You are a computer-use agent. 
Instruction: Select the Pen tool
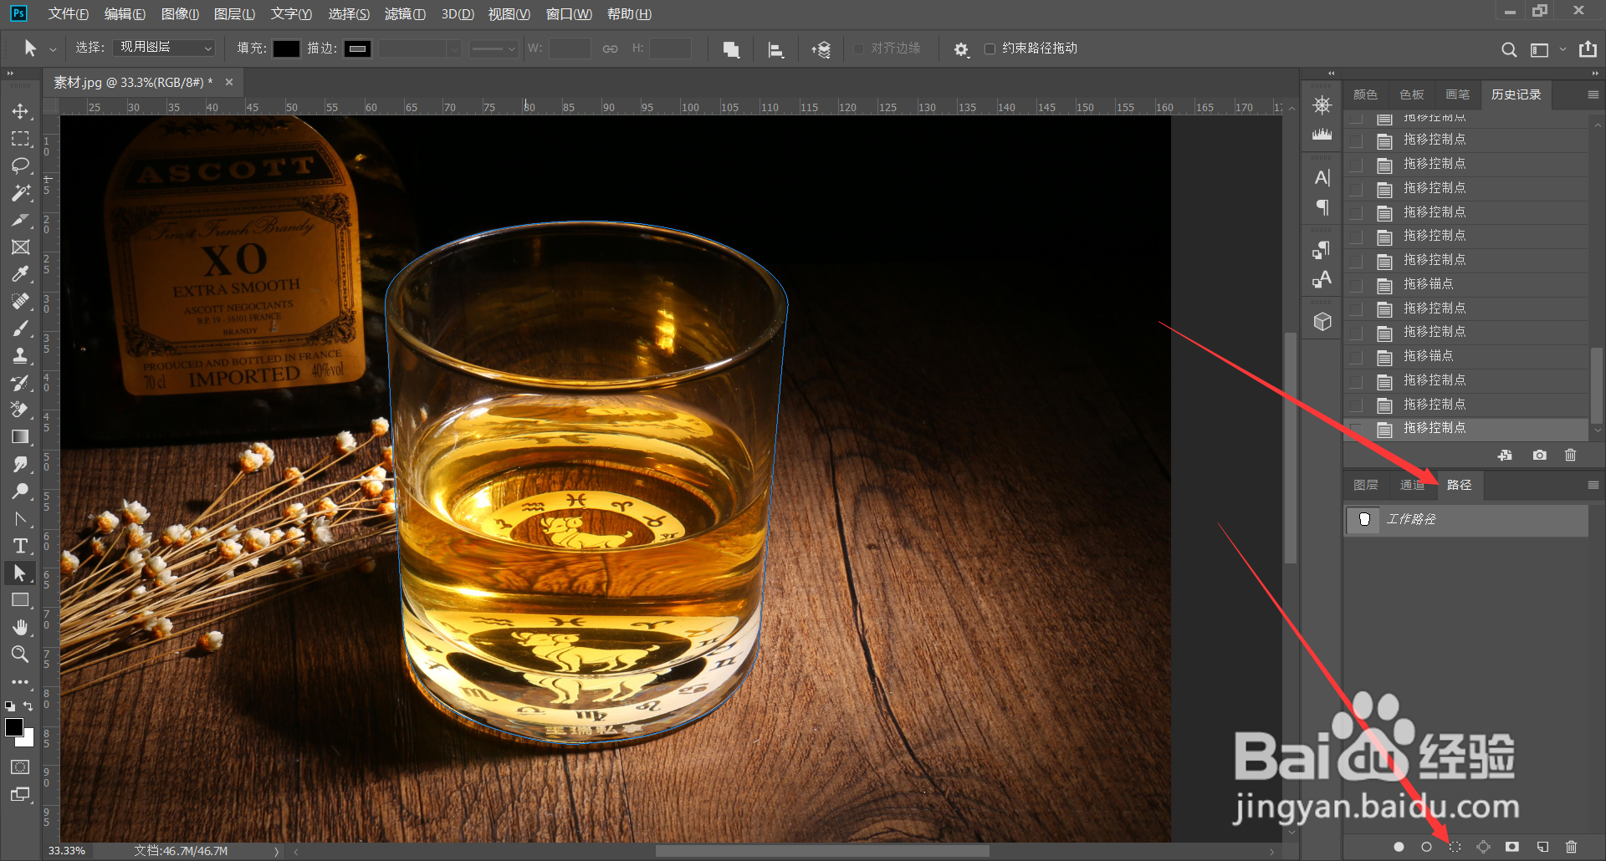(x=20, y=518)
